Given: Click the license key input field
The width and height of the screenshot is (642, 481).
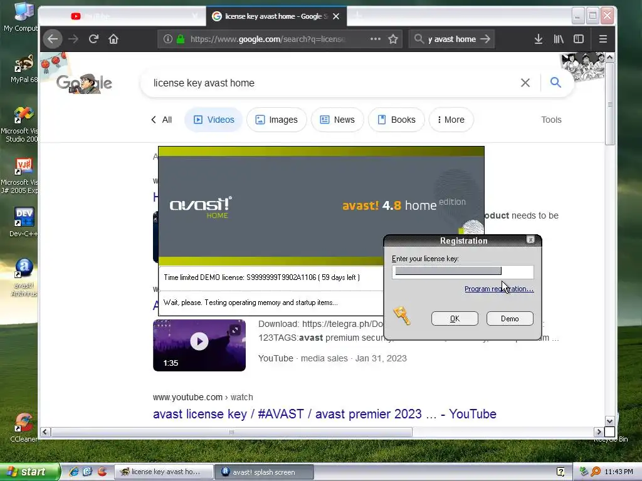Looking at the screenshot, I should (463, 272).
